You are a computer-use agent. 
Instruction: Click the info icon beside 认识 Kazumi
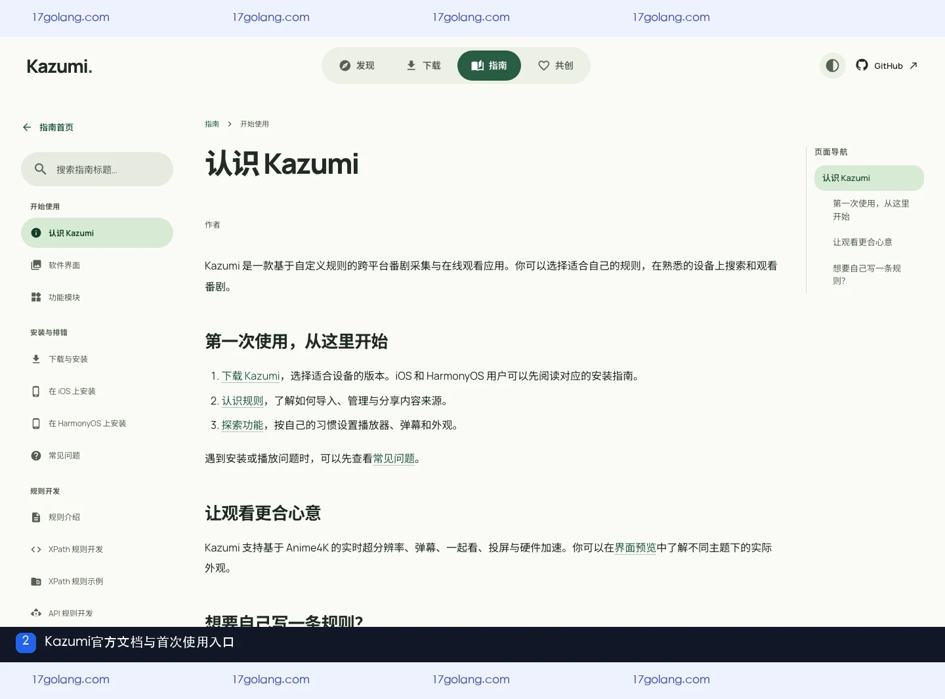pos(36,233)
